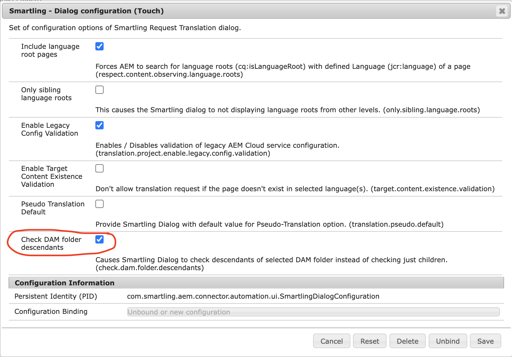This screenshot has width=512, height=357.
Task: Select the Persistent Identity PID value text
Action: point(253,296)
